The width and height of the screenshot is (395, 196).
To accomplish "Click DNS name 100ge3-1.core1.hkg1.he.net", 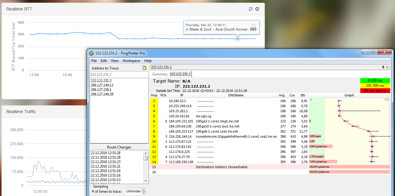I will [217, 121].
